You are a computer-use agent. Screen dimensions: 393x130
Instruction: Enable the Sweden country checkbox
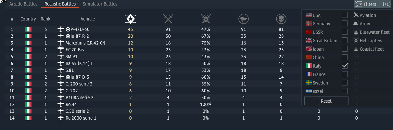345,83
